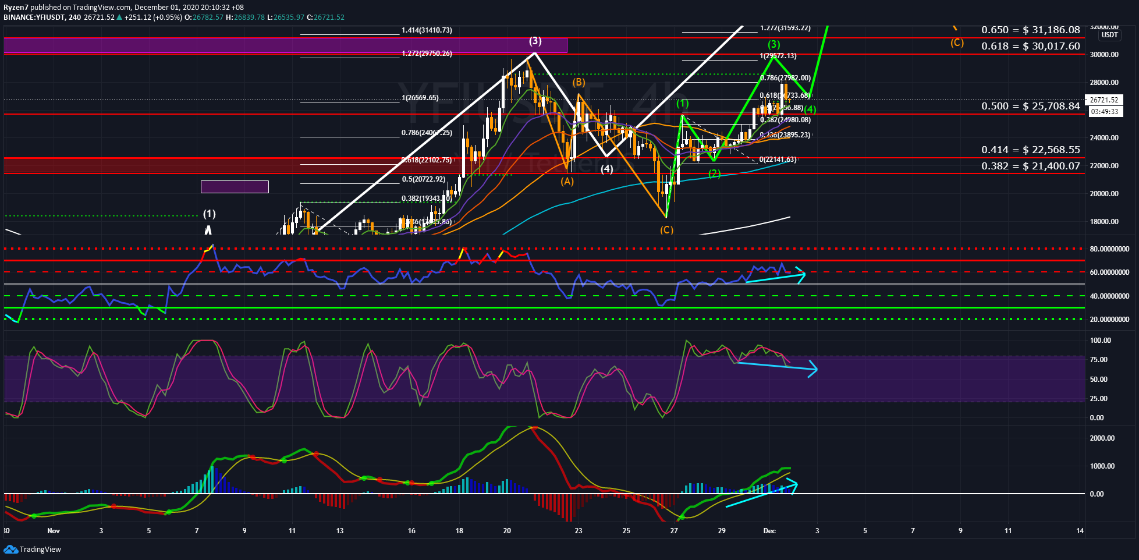Click the current price tag 26721.52

[x=1104, y=100]
